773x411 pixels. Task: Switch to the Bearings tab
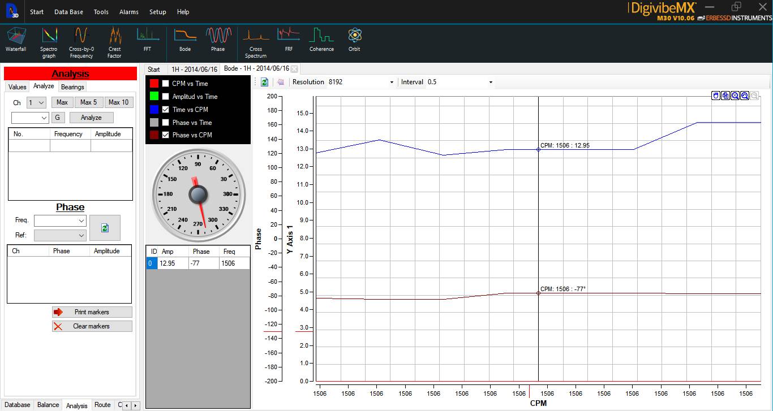(x=72, y=86)
